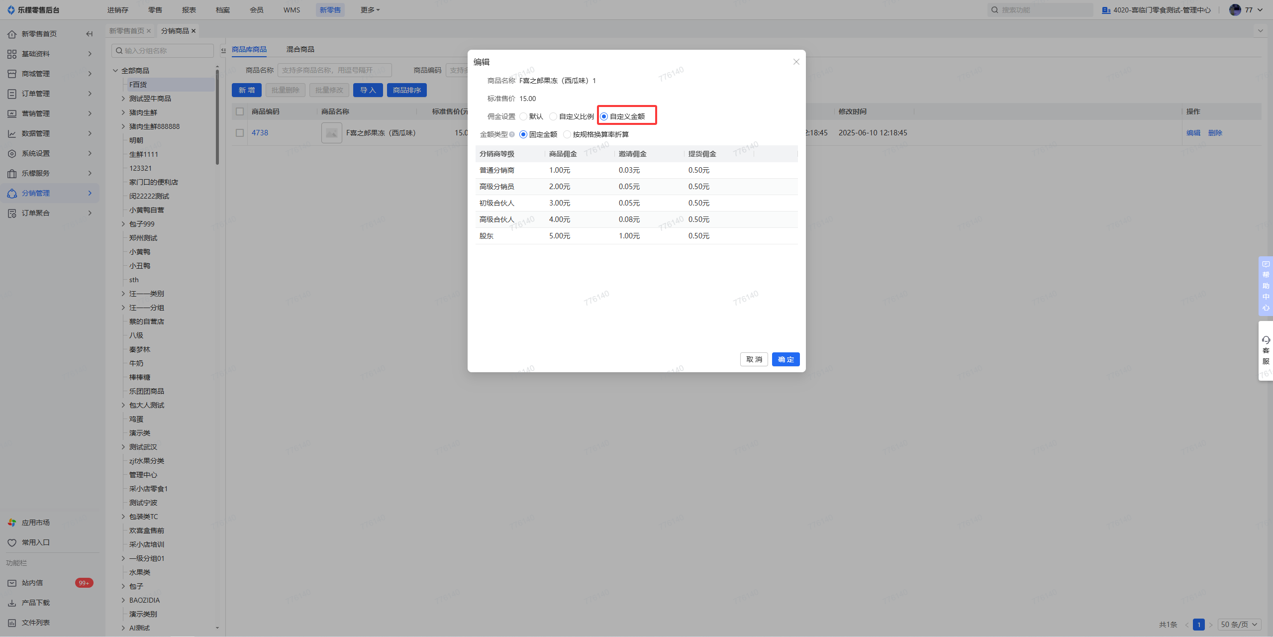Image resolution: width=1273 pixels, height=637 pixels.
Task: Open the 会员 top menu
Action: click(x=257, y=10)
